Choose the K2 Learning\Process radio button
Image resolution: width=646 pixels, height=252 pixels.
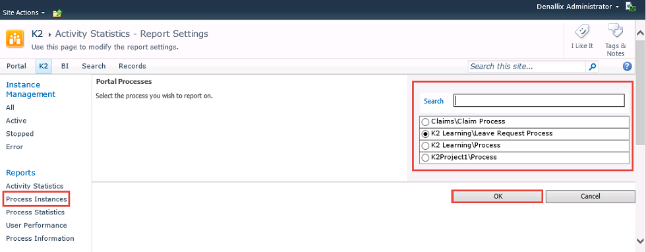(x=425, y=146)
